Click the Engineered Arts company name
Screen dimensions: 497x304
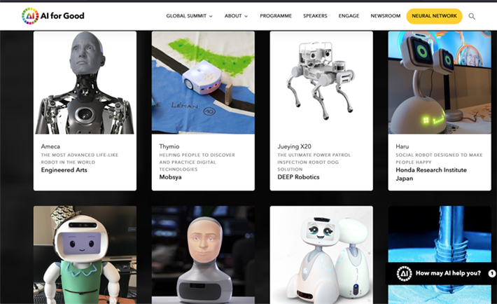pos(64,170)
